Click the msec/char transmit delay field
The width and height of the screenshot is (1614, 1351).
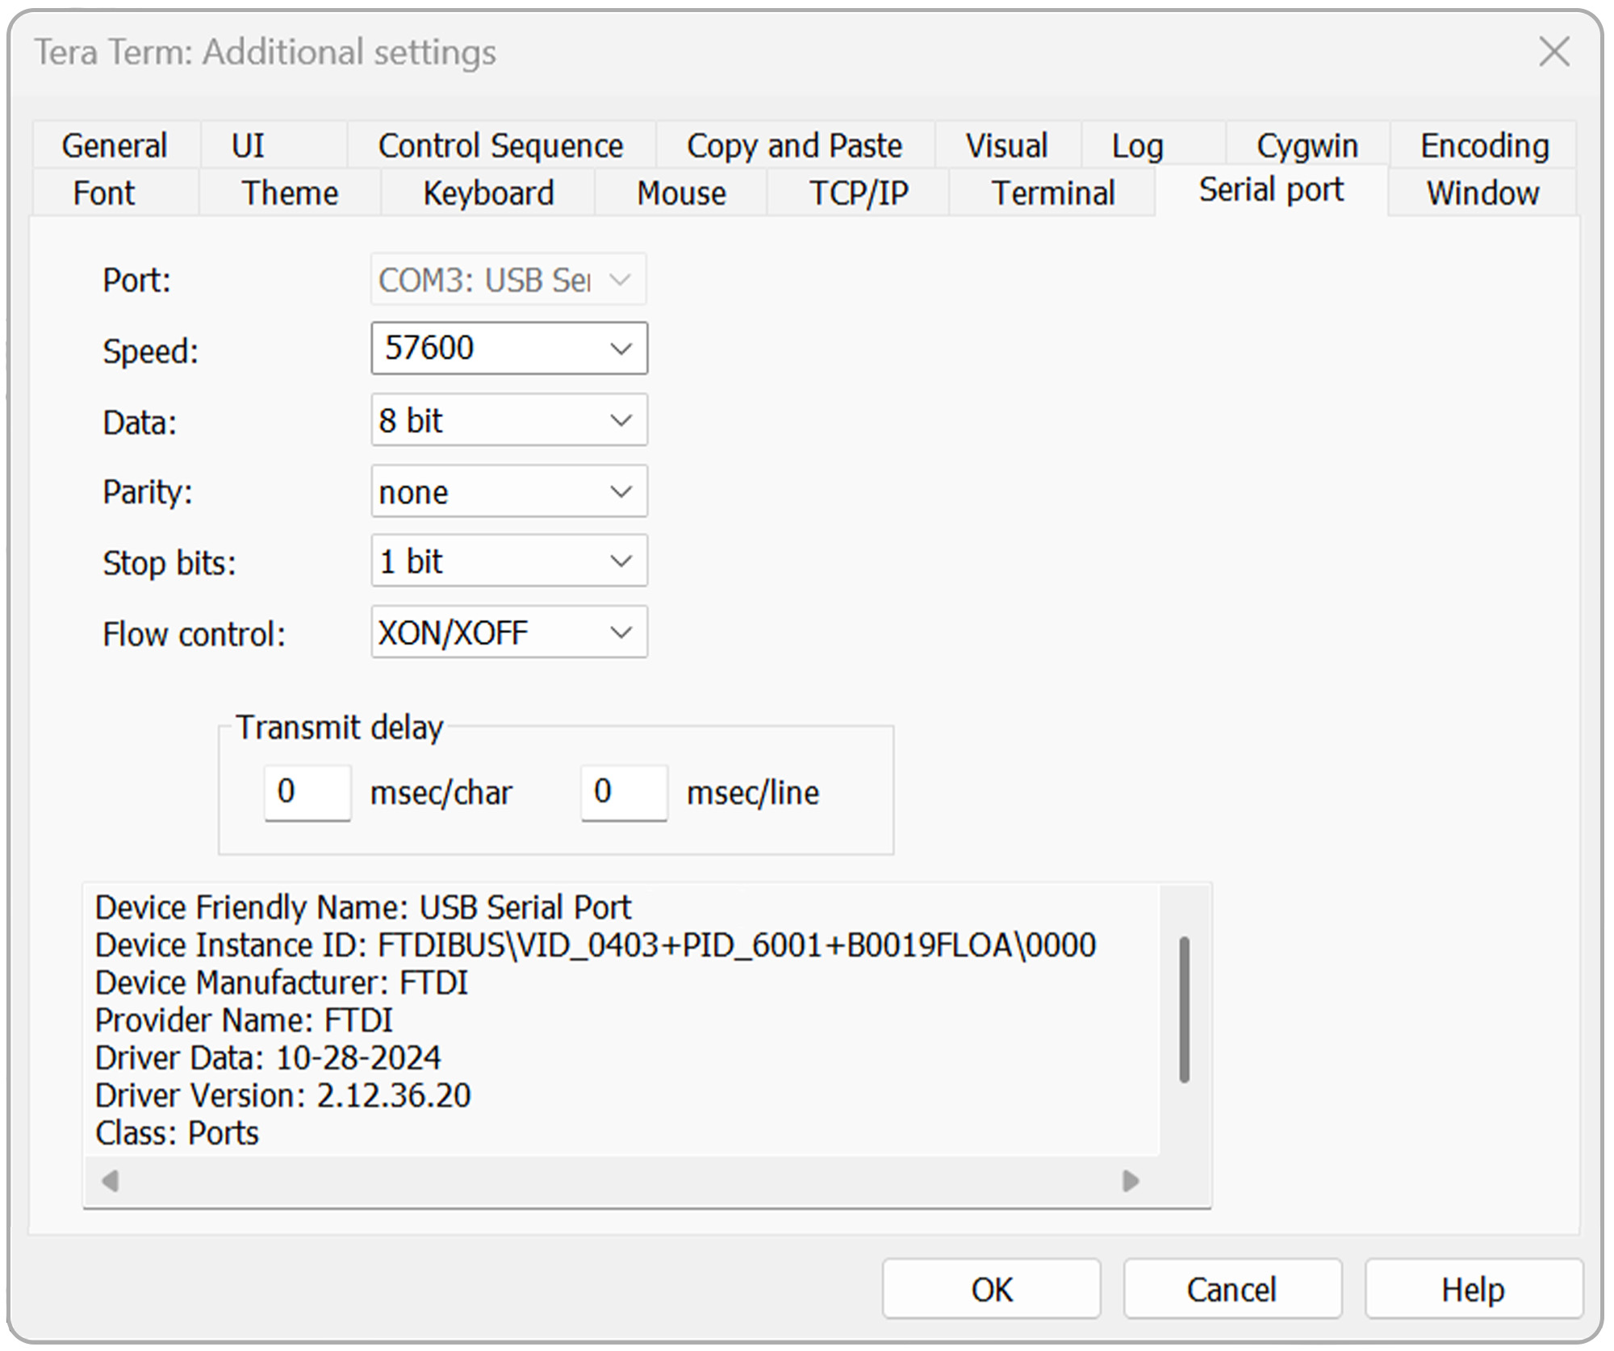click(x=307, y=793)
